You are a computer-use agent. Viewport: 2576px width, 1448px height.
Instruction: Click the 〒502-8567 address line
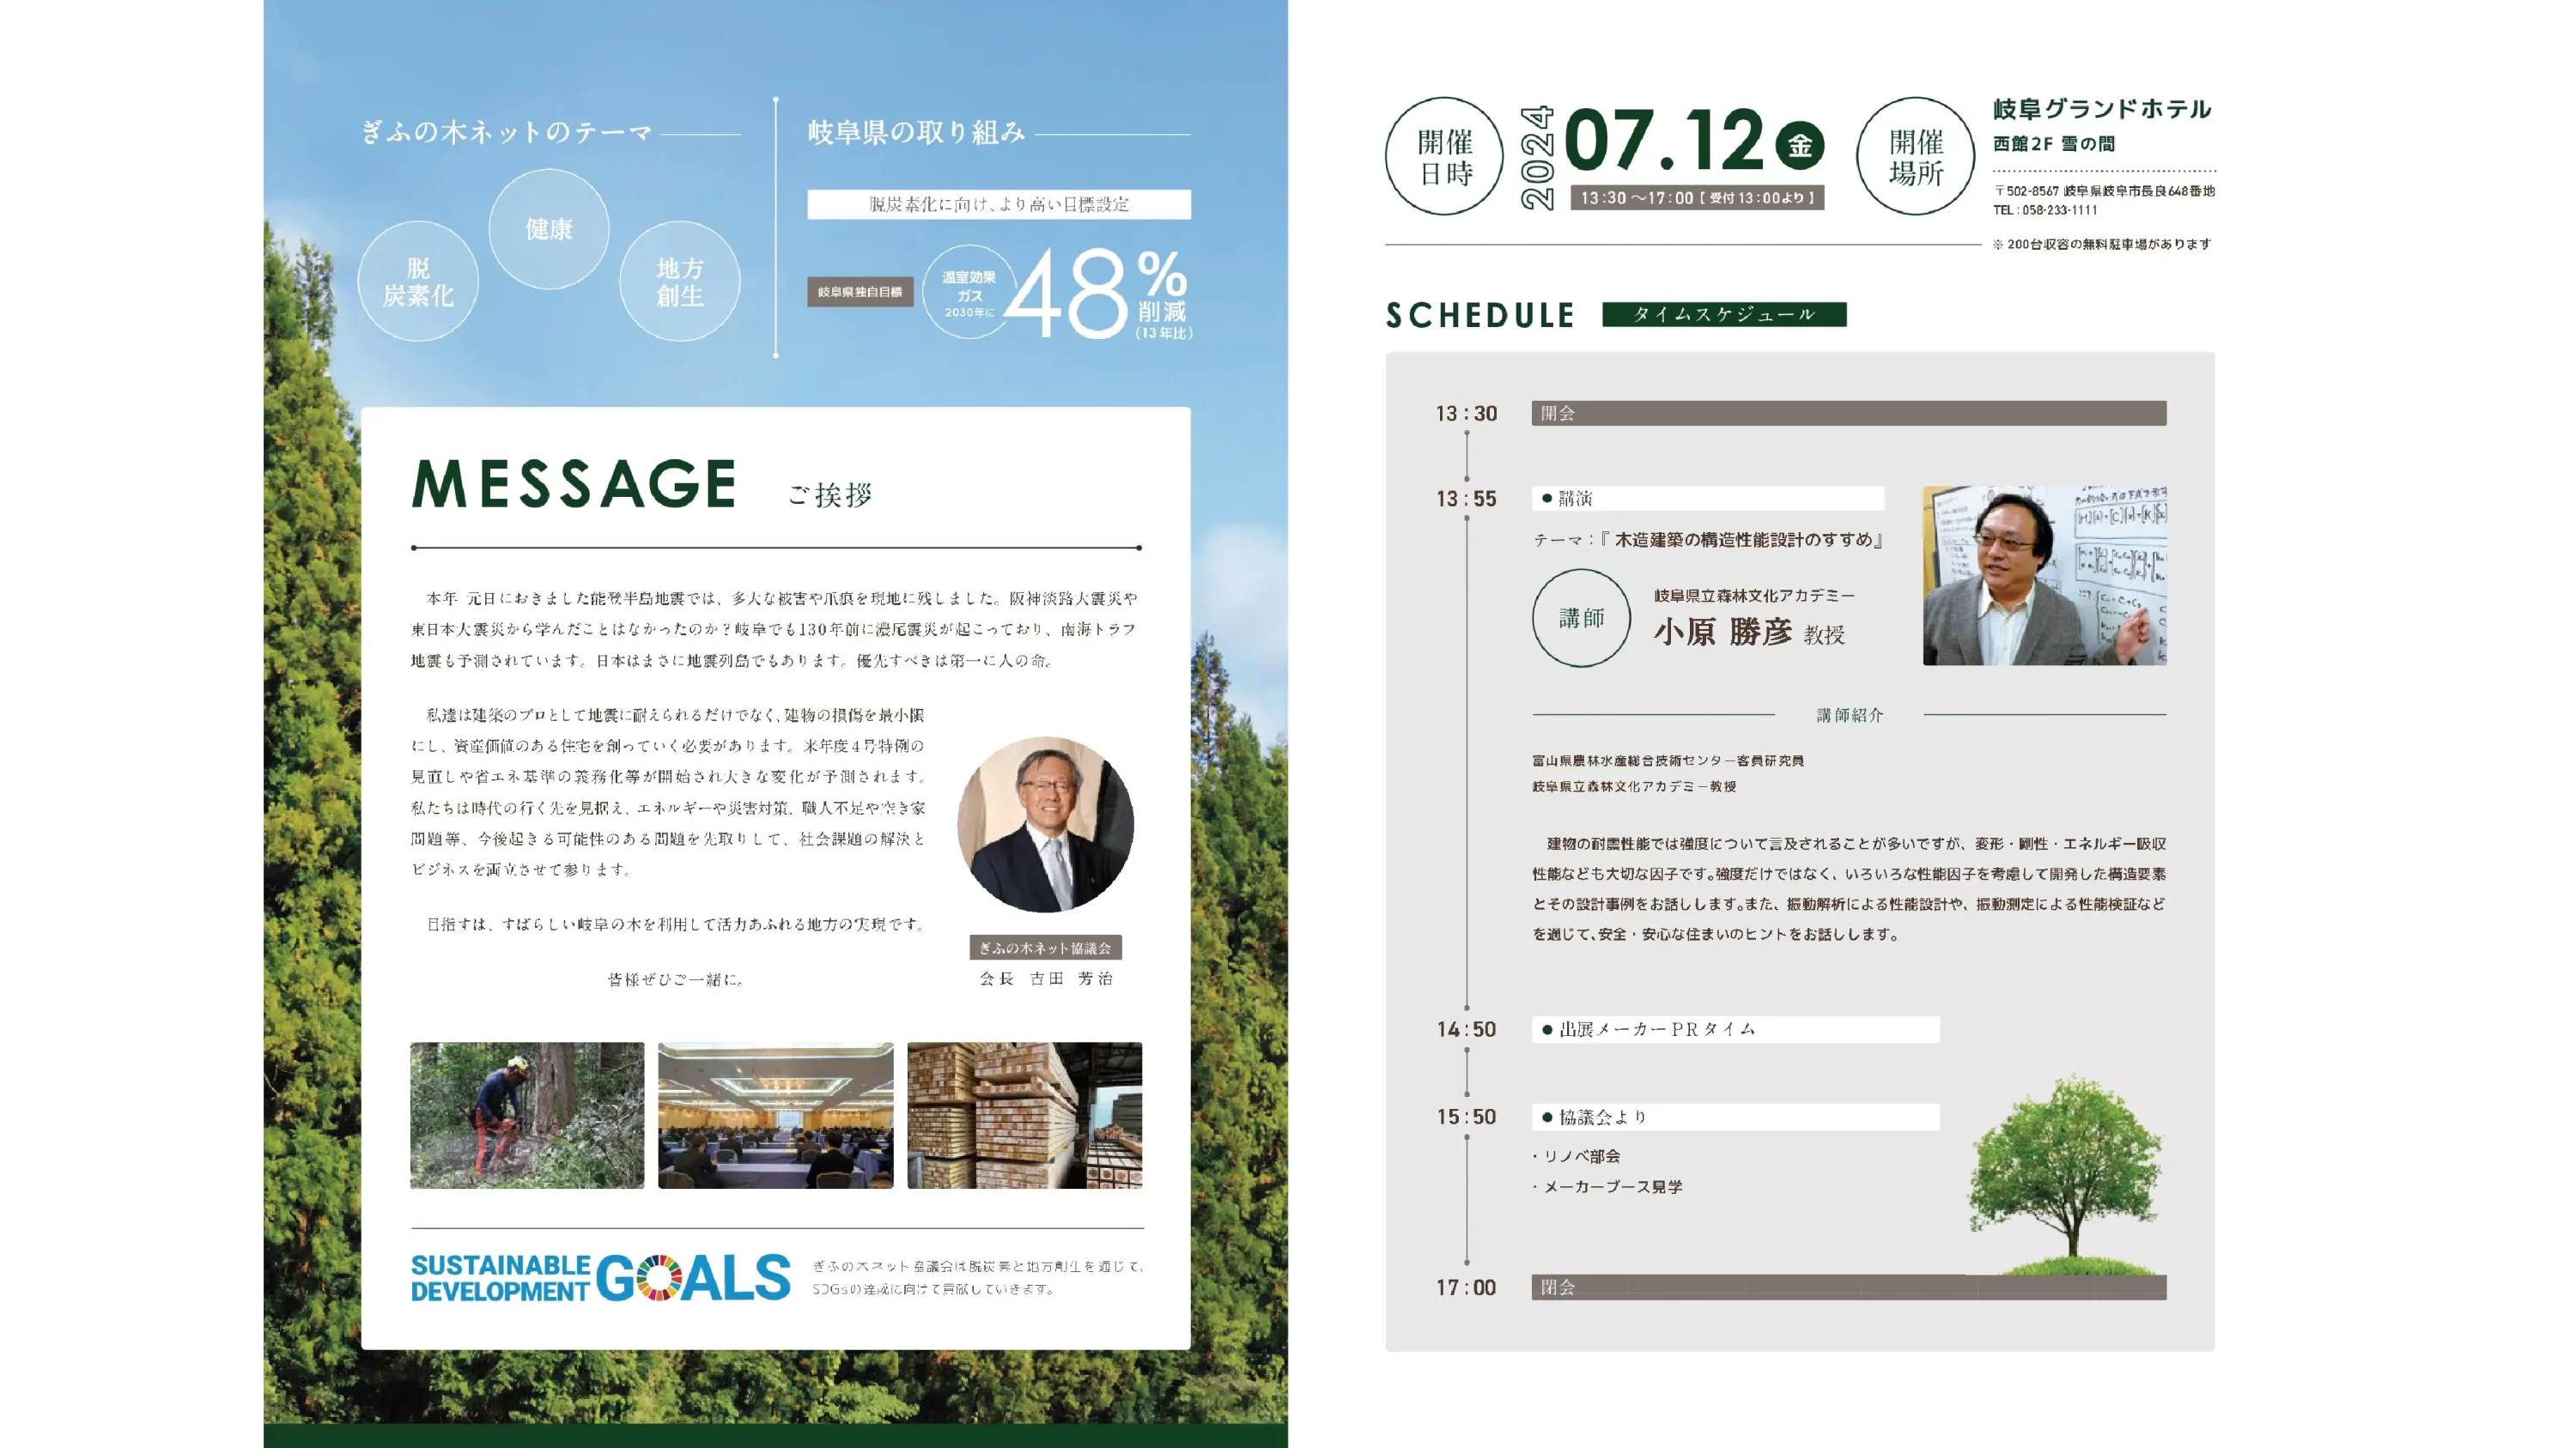pyautogui.click(x=2104, y=190)
